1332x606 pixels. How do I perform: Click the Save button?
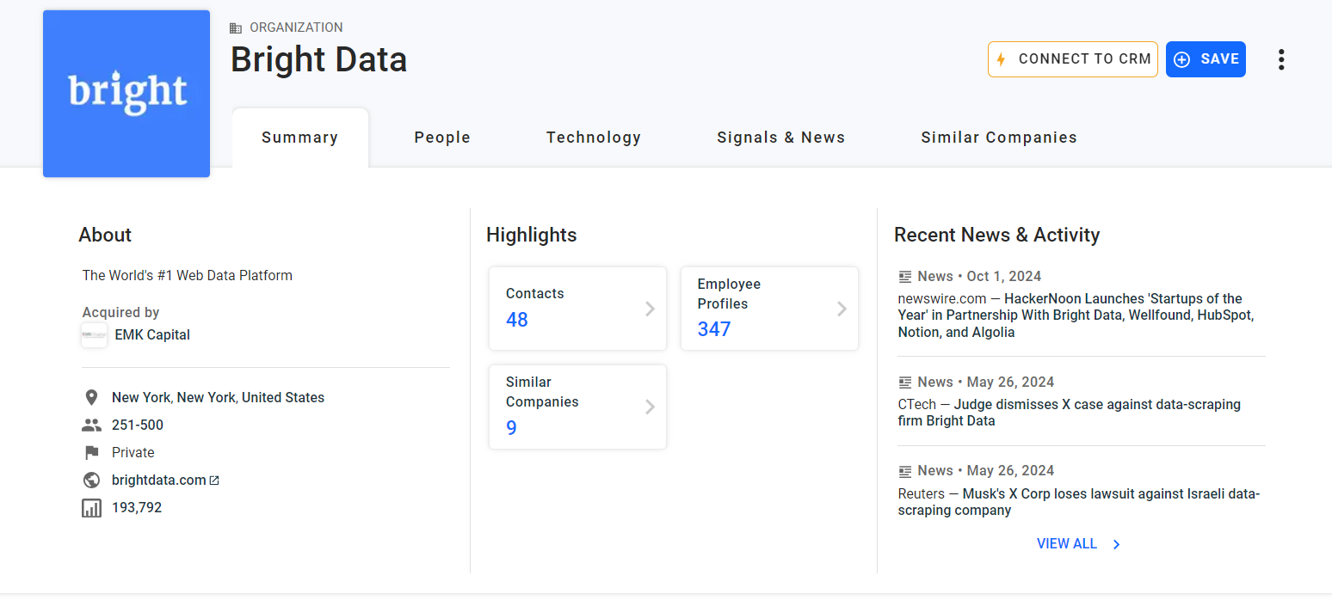click(x=1206, y=59)
